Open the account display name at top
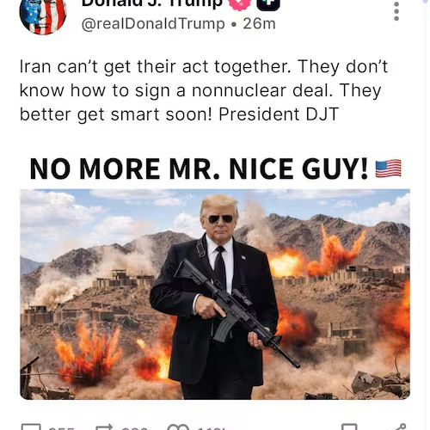 152,4
